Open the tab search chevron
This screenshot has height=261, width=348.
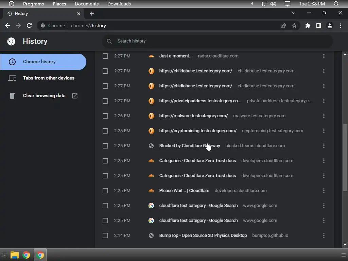[293, 13]
